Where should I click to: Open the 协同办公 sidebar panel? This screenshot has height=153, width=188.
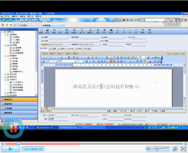pyautogui.click(x=18, y=100)
